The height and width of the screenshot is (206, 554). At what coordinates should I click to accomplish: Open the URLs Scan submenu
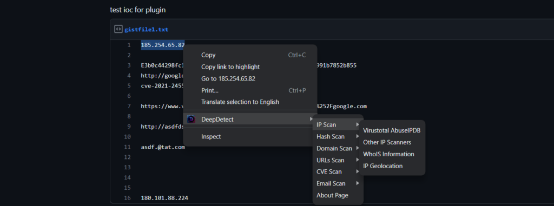point(338,160)
